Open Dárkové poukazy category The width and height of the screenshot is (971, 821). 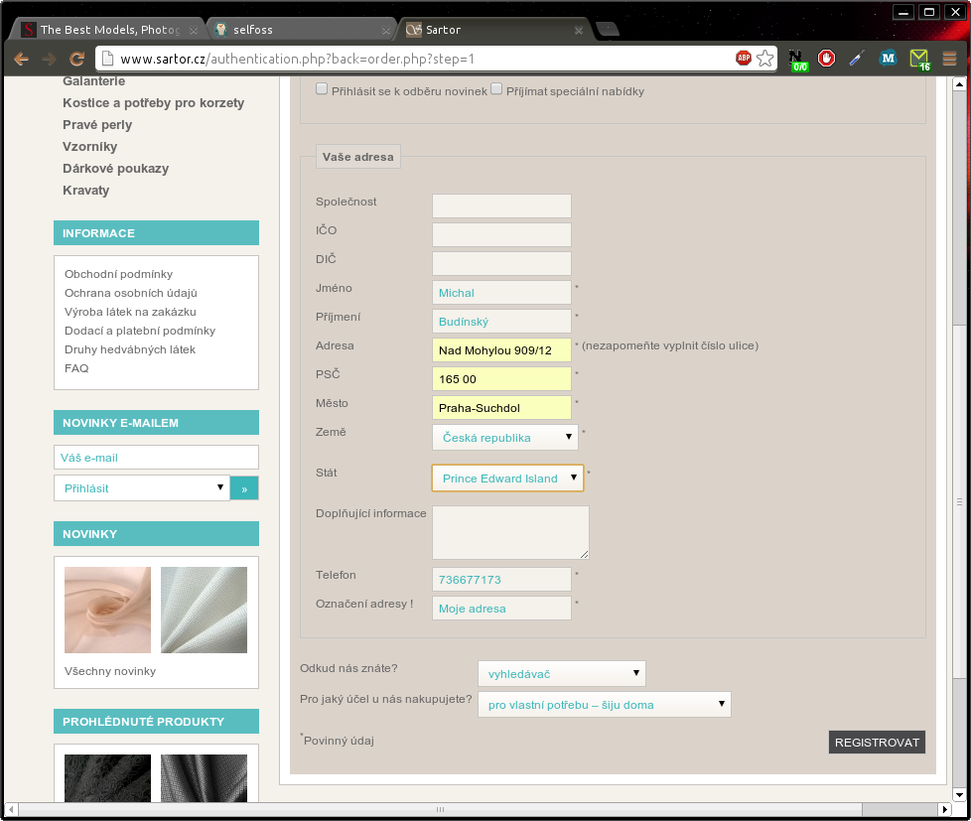(115, 169)
